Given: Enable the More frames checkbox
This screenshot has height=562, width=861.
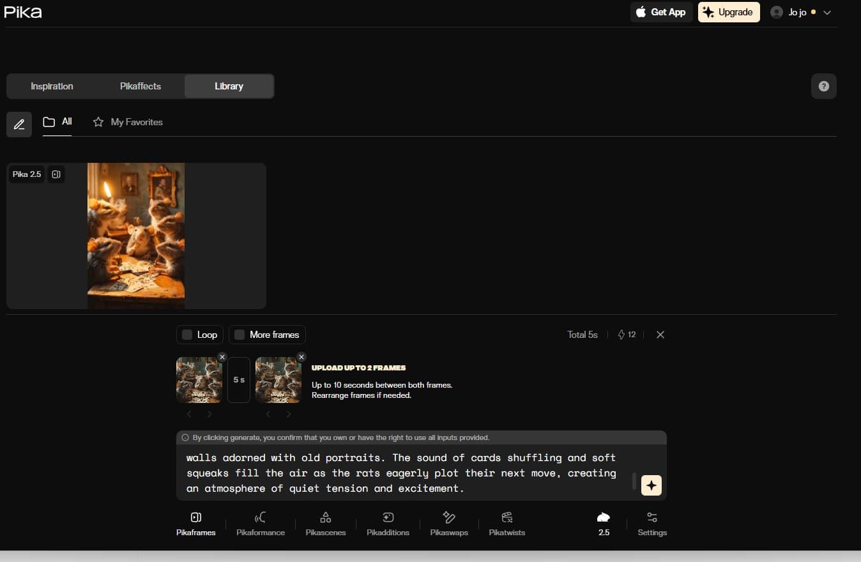Looking at the screenshot, I should [240, 335].
